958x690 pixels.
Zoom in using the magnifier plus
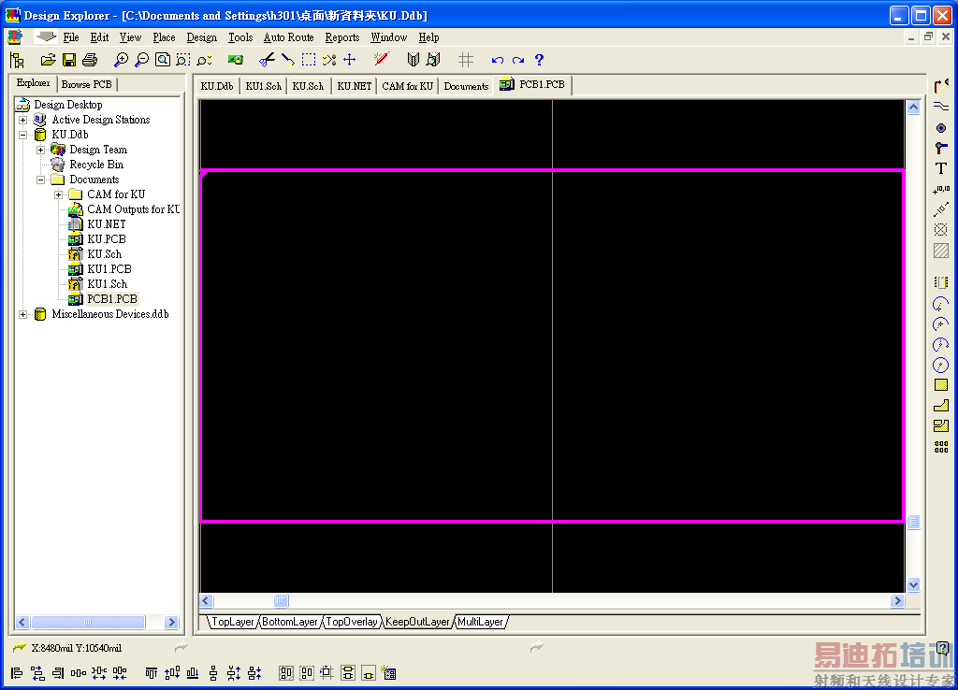(121, 60)
